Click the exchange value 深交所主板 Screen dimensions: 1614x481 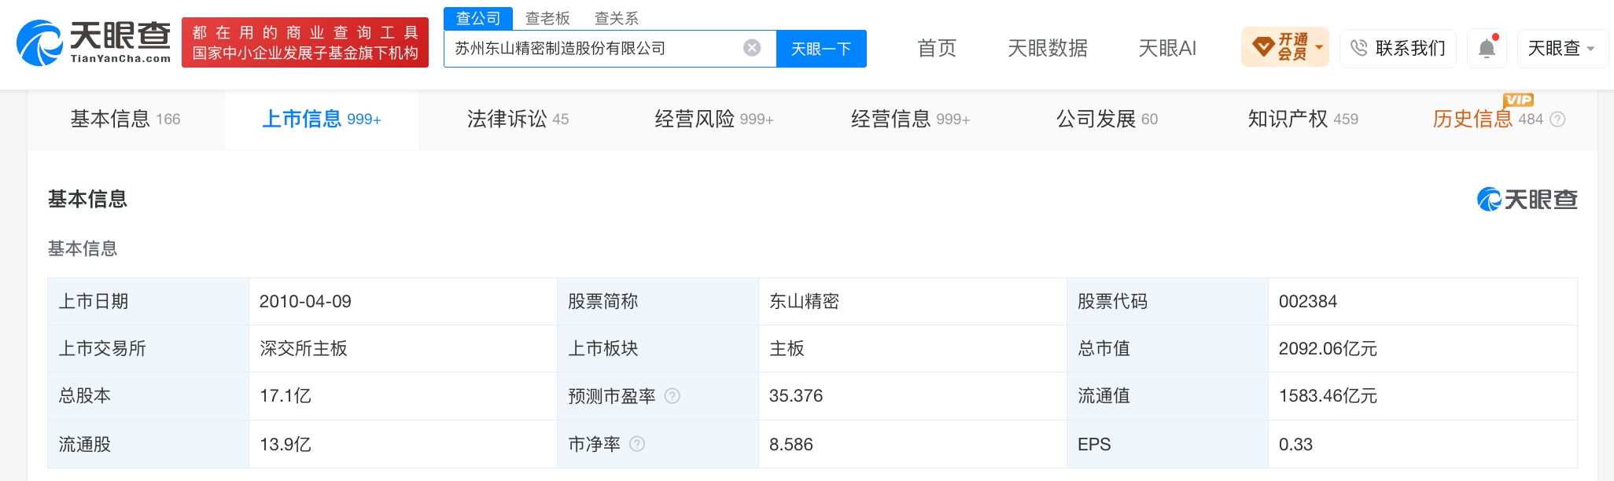tap(304, 348)
